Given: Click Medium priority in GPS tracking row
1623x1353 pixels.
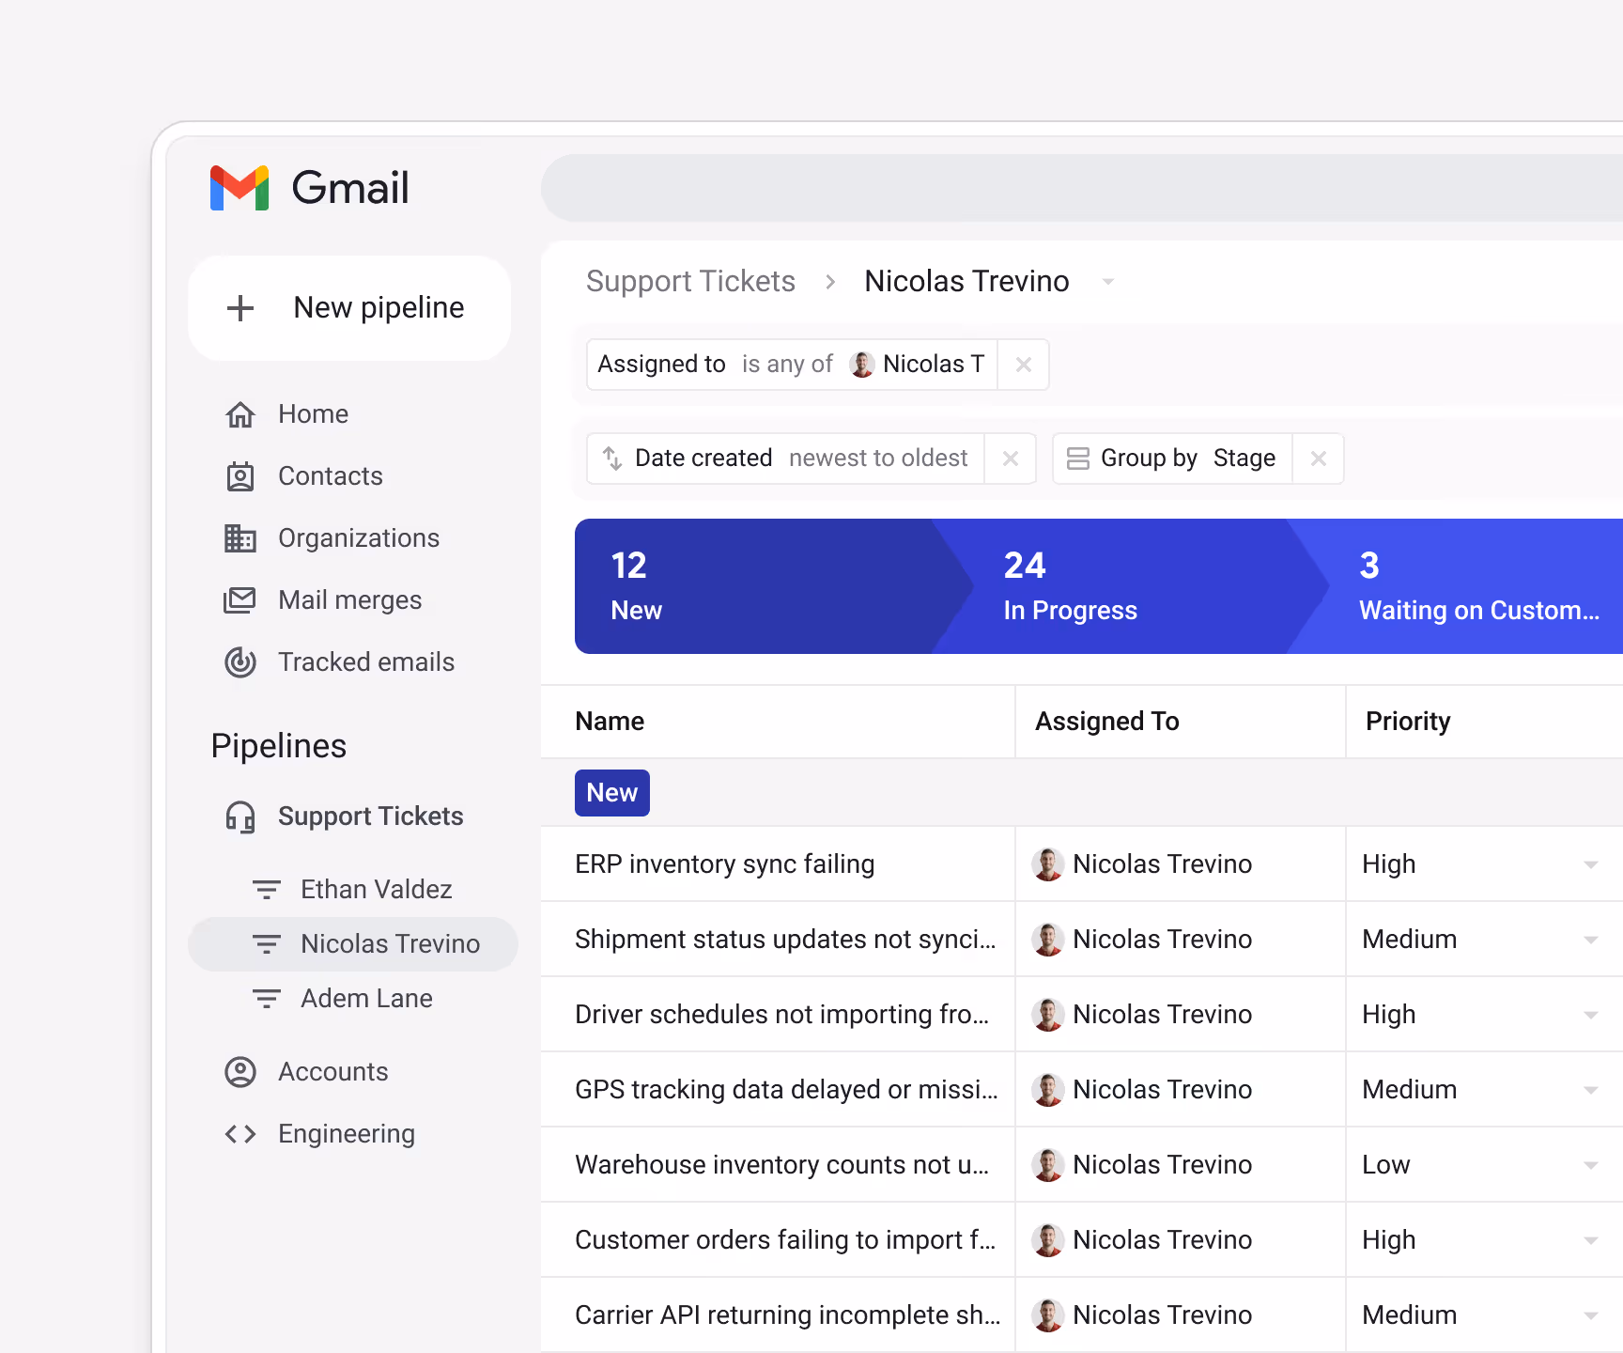Looking at the screenshot, I should [x=1410, y=1090].
